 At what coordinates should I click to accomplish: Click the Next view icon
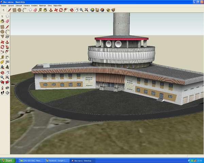coord(7,82)
